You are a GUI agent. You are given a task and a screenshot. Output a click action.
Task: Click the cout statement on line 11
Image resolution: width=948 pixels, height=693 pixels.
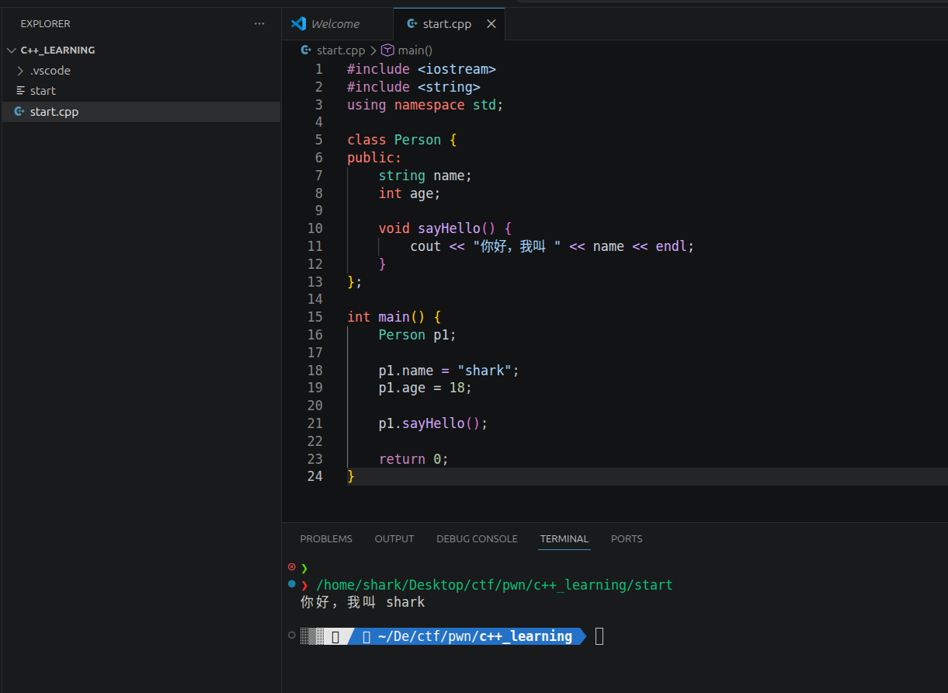552,246
